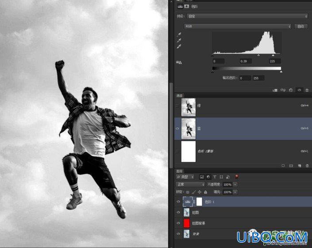312x248 pixels.
Task: Hide the 抠图 layer eye
Action: 178,212
